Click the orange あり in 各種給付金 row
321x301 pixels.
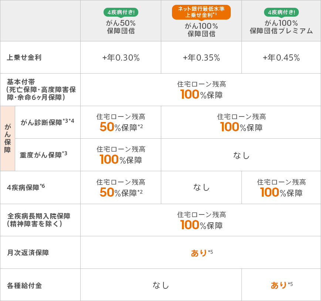click(279, 285)
